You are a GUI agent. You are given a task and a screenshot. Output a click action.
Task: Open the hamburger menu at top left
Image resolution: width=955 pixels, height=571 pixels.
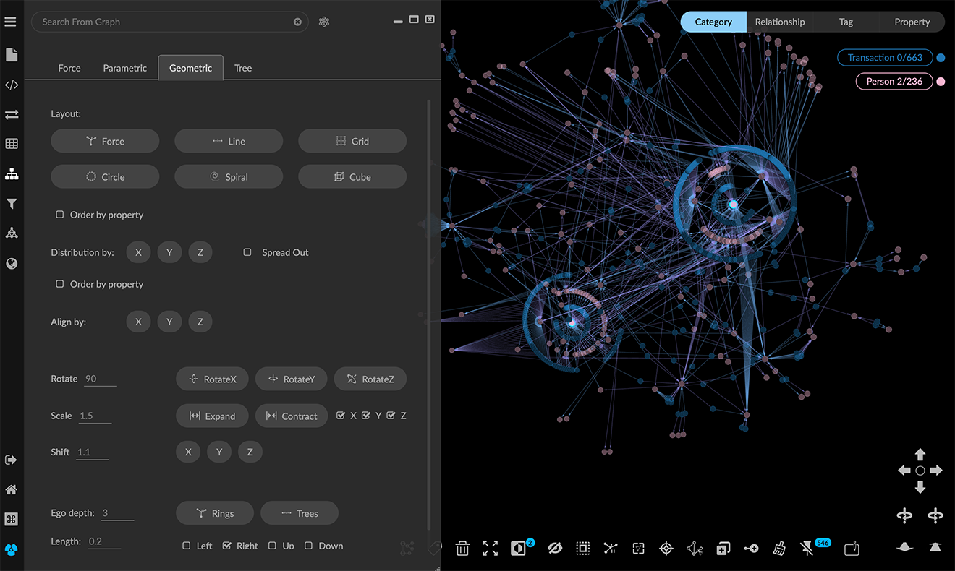[x=10, y=22]
